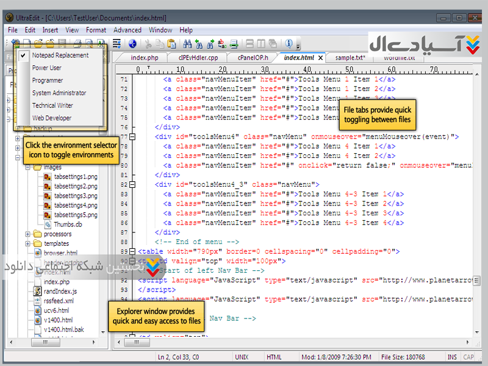Image resolution: width=488 pixels, height=366 pixels.
Task: Select Web Developer environment
Action: click(x=52, y=118)
